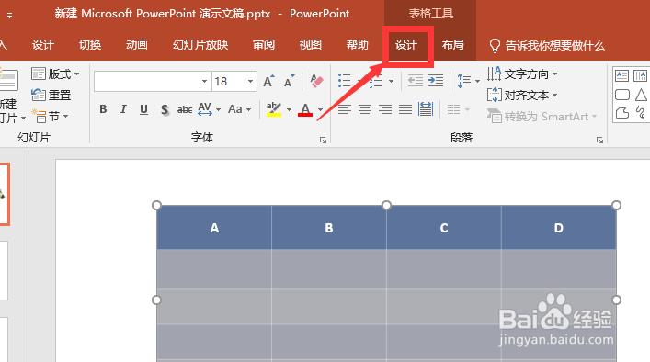Open the 幻灯片放映 slide show tab
The image size is (650, 362).
coord(200,45)
